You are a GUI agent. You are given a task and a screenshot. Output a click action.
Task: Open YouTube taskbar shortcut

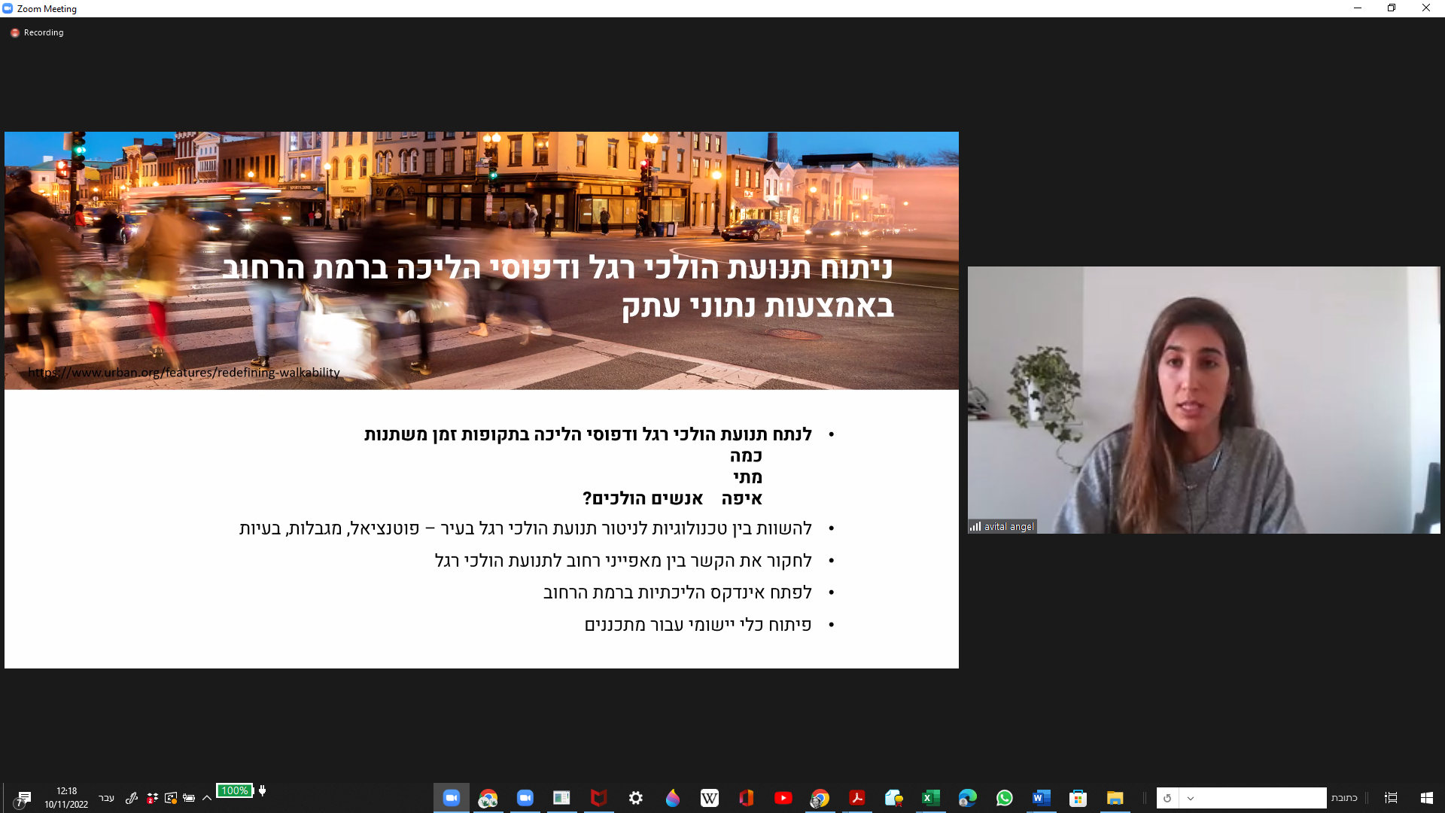pos(783,798)
